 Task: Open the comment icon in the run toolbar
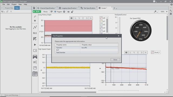(52, 12)
